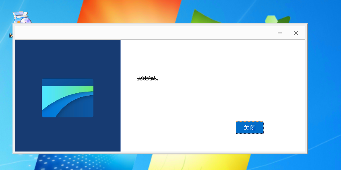341x170 pixels.
Task: Click the installer's blue-green logo image
Action: pyautogui.click(x=67, y=98)
